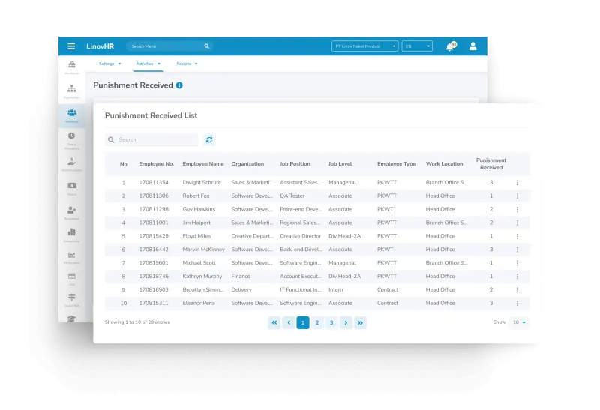Click the LinovHR logo
600x410 pixels.
point(100,46)
